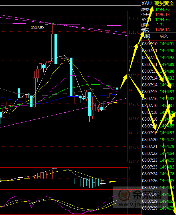The width and height of the screenshot is (176, 215).
Task: Click the 时间 column header
Action: coord(146,36)
